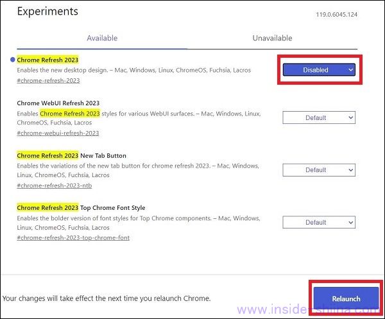
Task: Switch to the Available tab
Action: pyautogui.click(x=102, y=38)
